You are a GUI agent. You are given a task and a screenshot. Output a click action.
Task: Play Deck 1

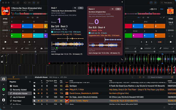pos(5,42)
